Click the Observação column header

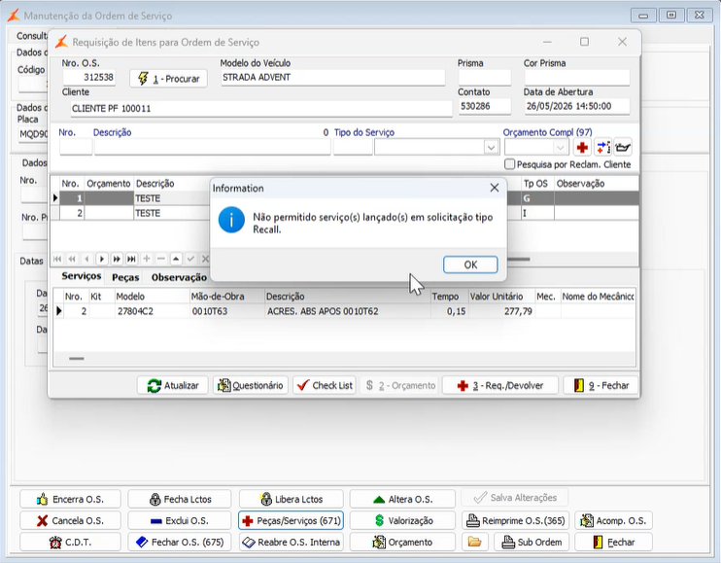click(x=596, y=184)
